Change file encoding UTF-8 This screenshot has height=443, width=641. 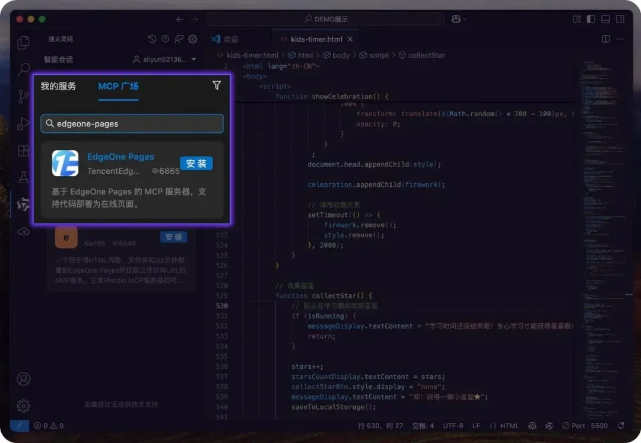(x=453, y=425)
